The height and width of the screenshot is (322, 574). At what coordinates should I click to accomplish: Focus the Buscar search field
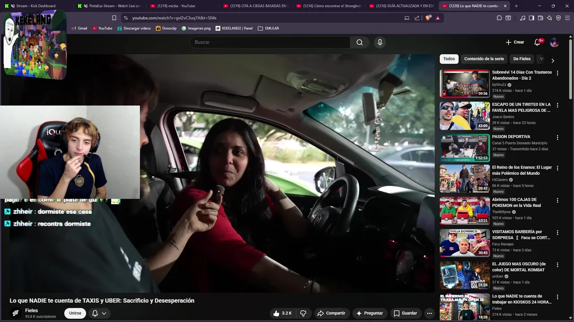270,42
